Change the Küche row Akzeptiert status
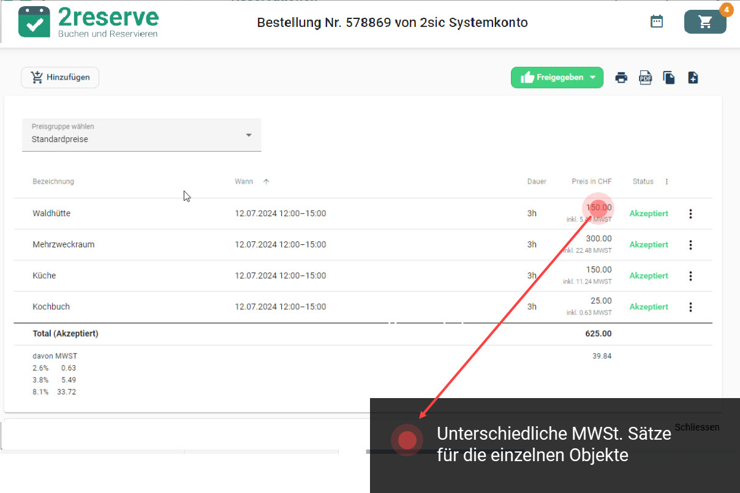This screenshot has width=740, height=493. pos(649,276)
